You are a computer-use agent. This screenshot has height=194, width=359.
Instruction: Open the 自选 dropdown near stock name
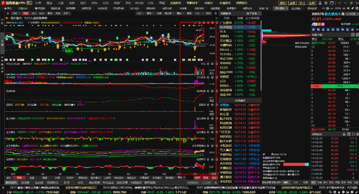pos(351,14)
